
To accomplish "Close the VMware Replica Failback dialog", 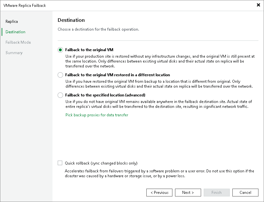I will (x=258, y=5).
